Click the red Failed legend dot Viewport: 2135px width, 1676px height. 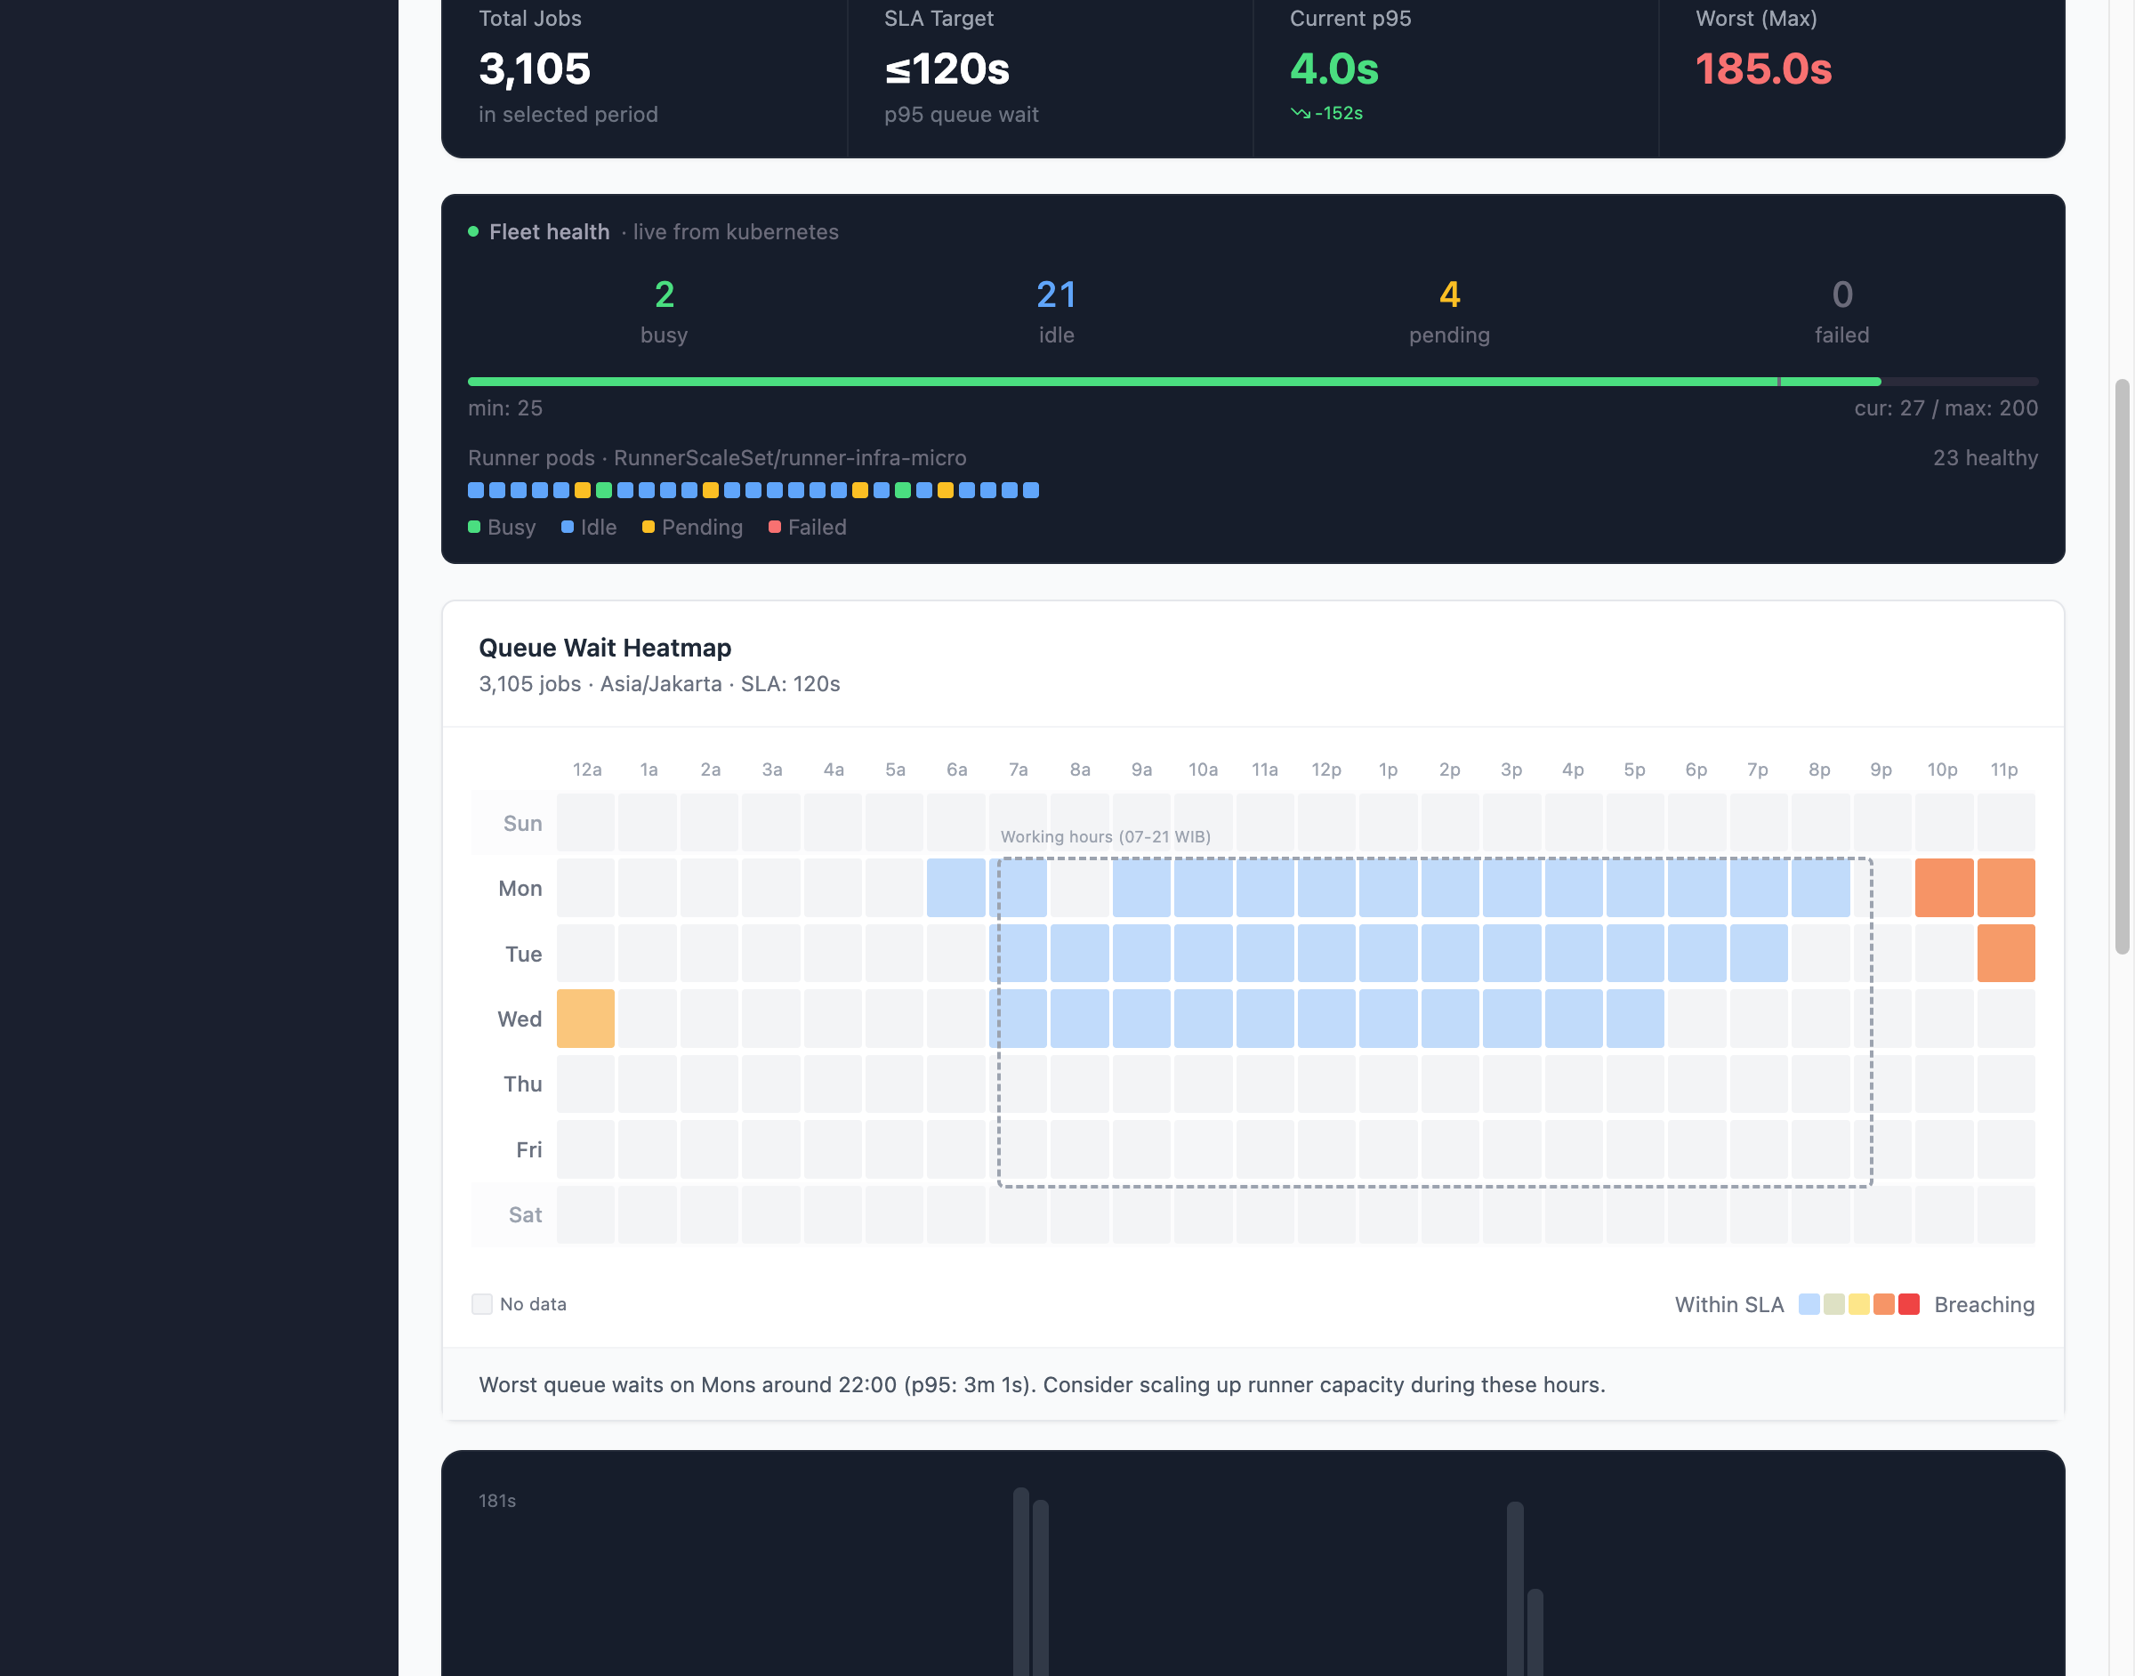pyautogui.click(x=775, y=527)
